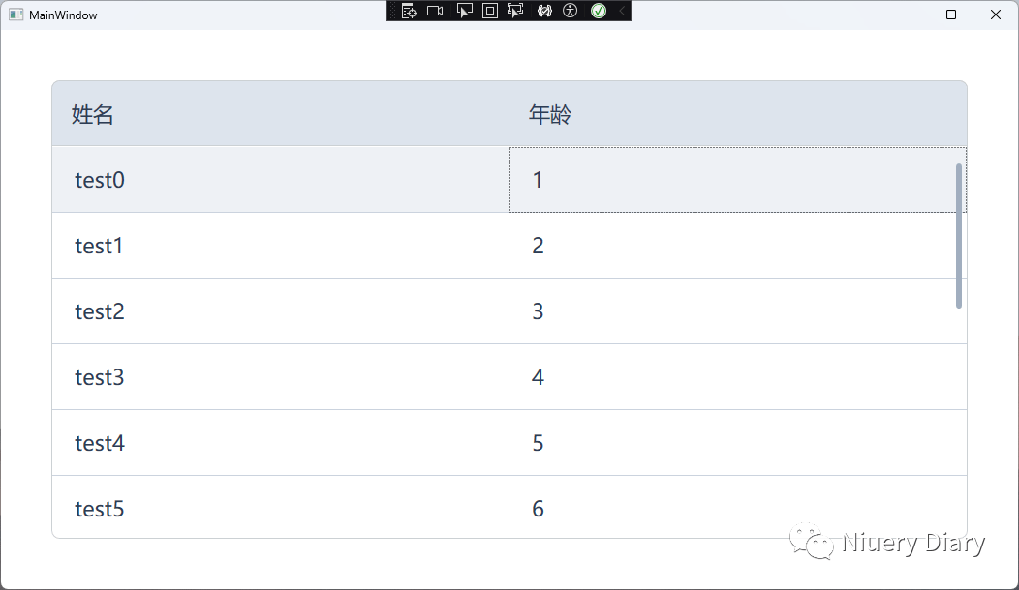
Task: Select the test2 row name cell
Action: tap(281, 310)
